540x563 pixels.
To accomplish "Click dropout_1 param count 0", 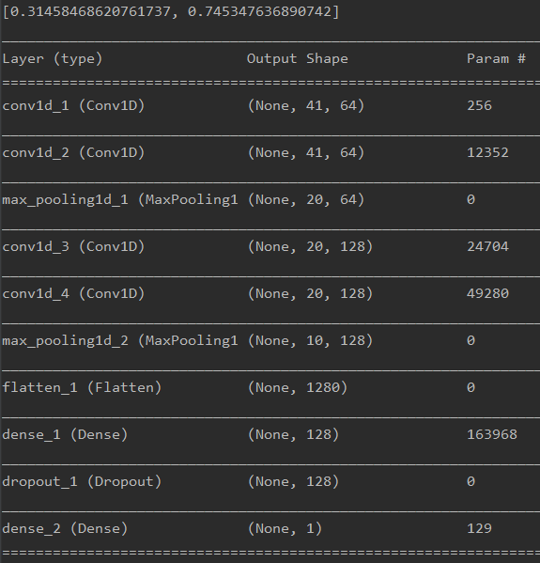I will (x=471, y=482).
